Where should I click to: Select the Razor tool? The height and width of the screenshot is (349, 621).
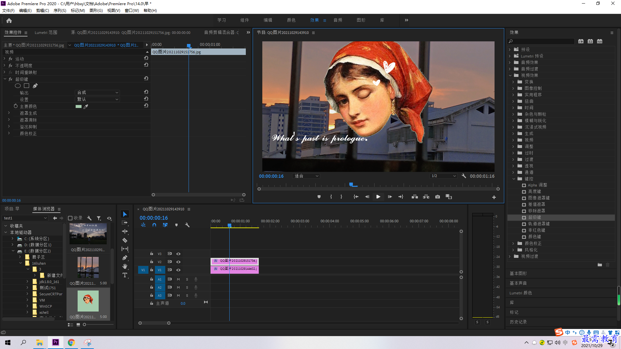tap(125, 240)
